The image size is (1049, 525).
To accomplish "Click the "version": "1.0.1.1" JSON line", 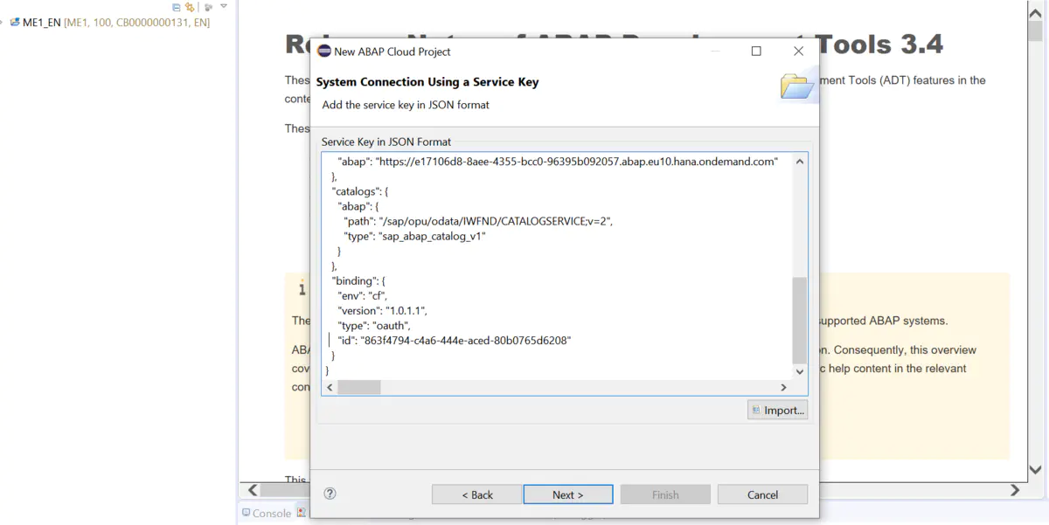I will (382, 310).
